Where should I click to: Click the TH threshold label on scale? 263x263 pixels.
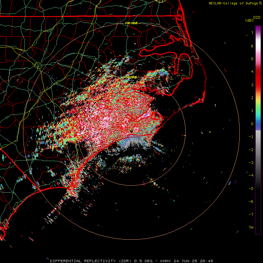tap(251, 228)
